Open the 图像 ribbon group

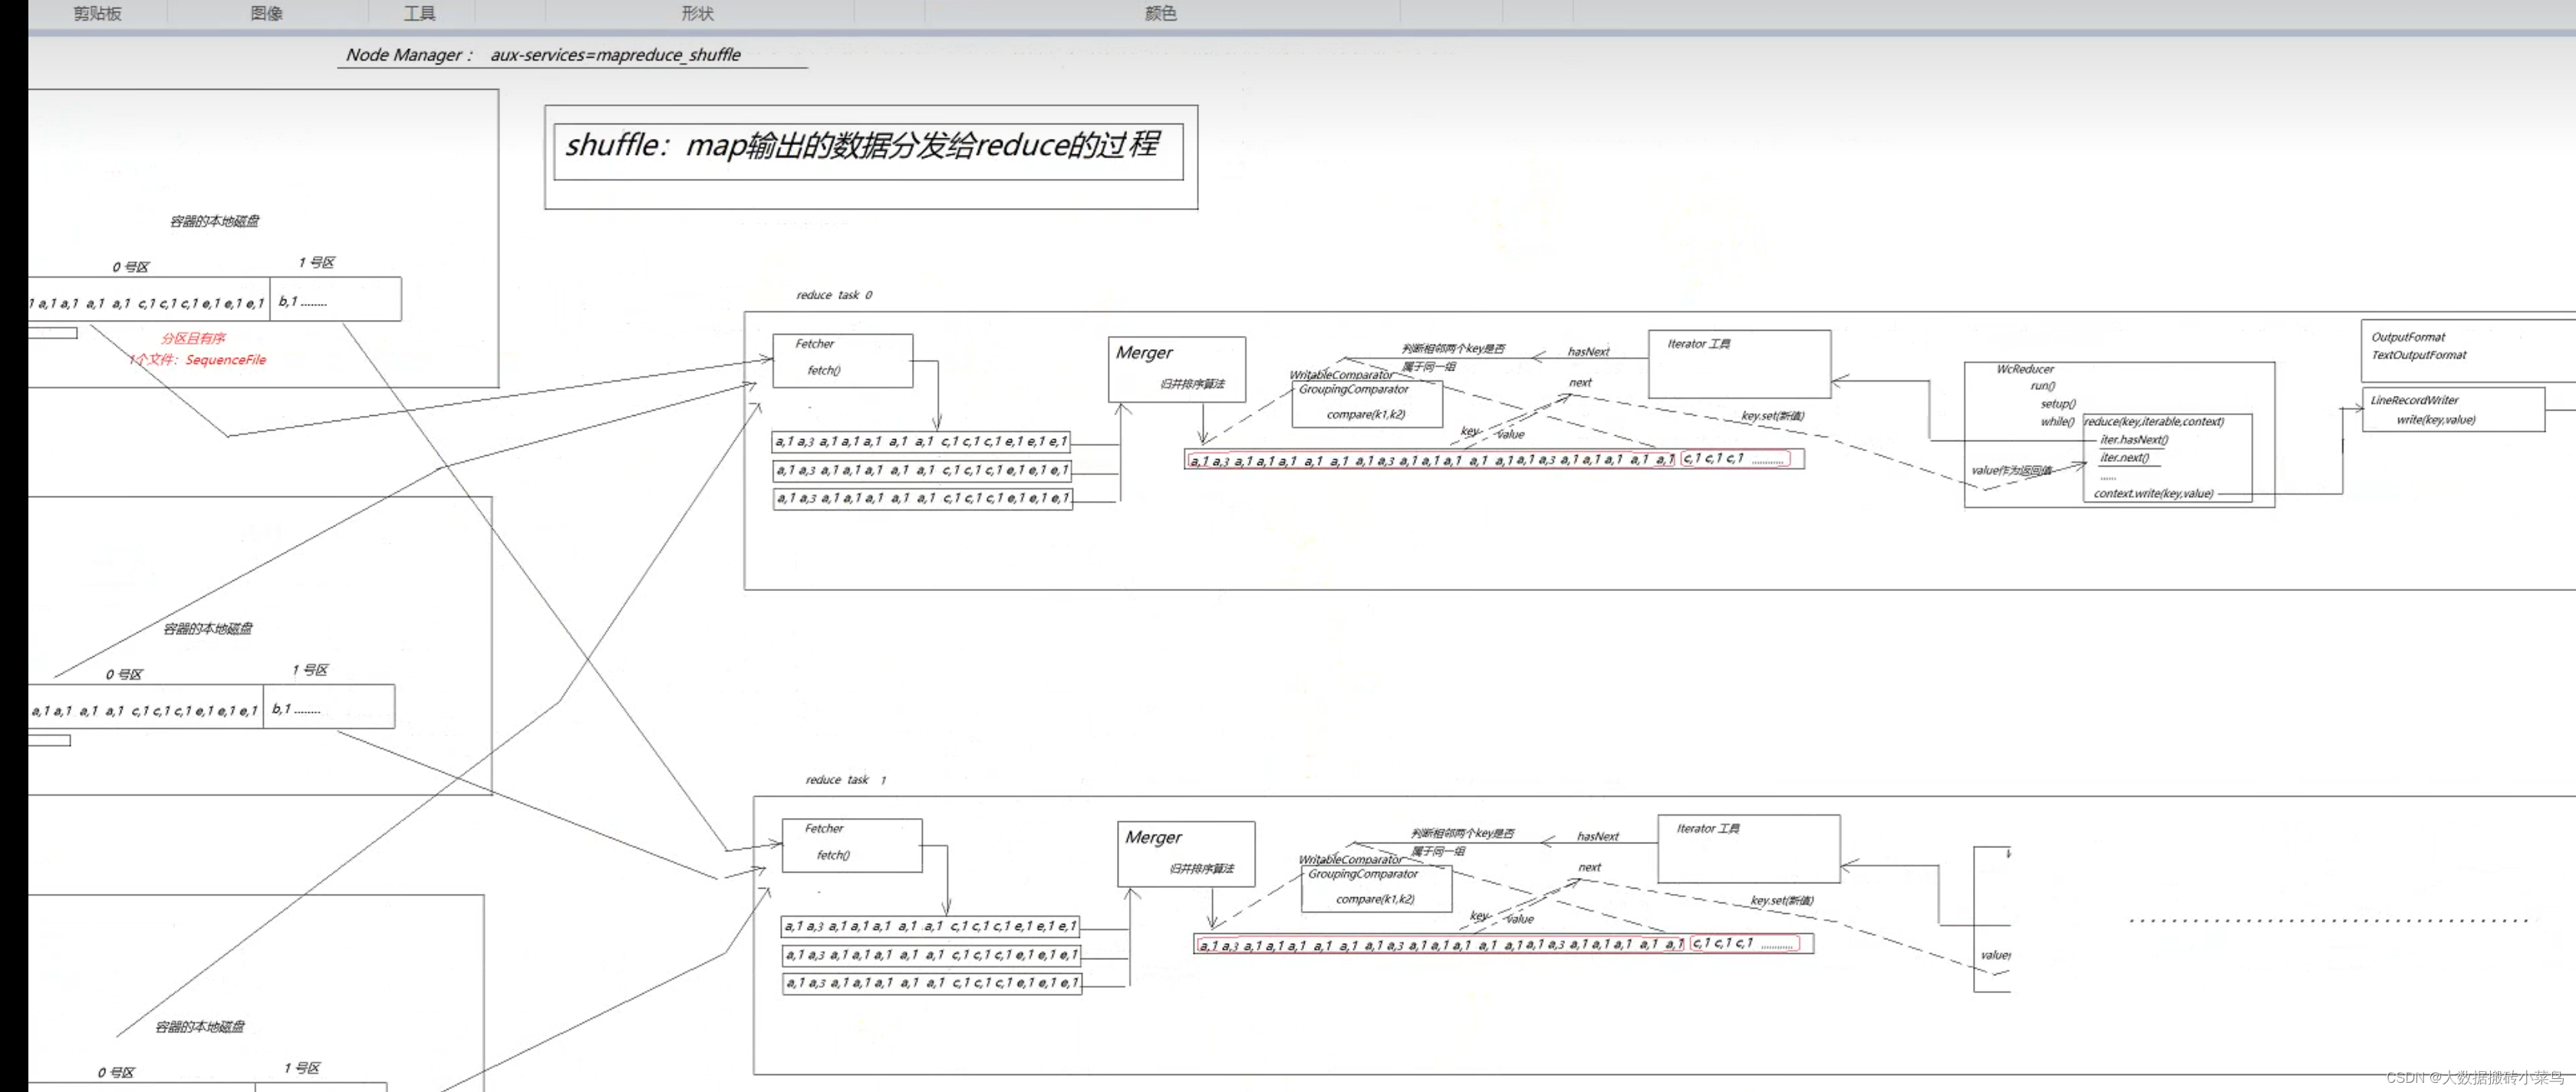266,13
